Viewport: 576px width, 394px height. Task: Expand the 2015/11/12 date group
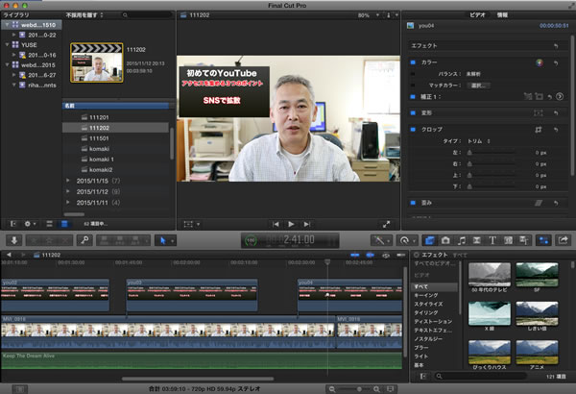pyautogui.click(x=68, y=191)
